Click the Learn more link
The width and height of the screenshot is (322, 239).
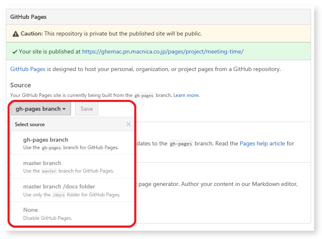pos(186,95)
